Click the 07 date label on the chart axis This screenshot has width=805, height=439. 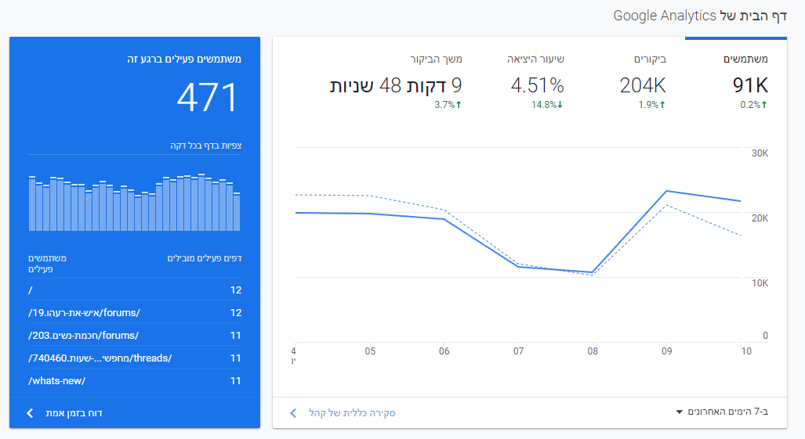click(519, 351)
